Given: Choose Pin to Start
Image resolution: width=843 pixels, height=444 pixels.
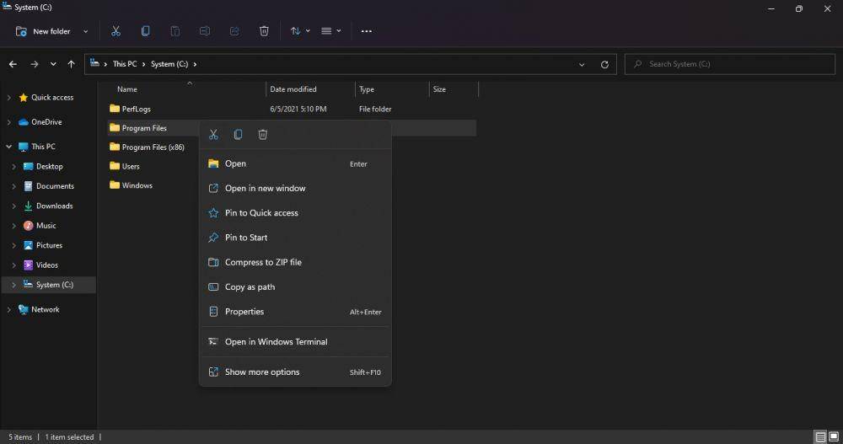Looking at the screenshot, I should tap(295, 238).
